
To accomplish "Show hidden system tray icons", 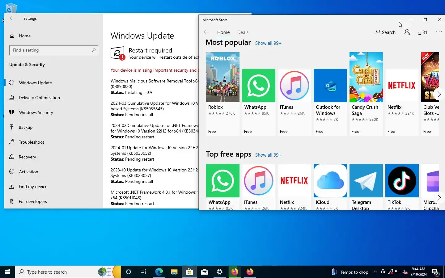I will coord(375,272).
